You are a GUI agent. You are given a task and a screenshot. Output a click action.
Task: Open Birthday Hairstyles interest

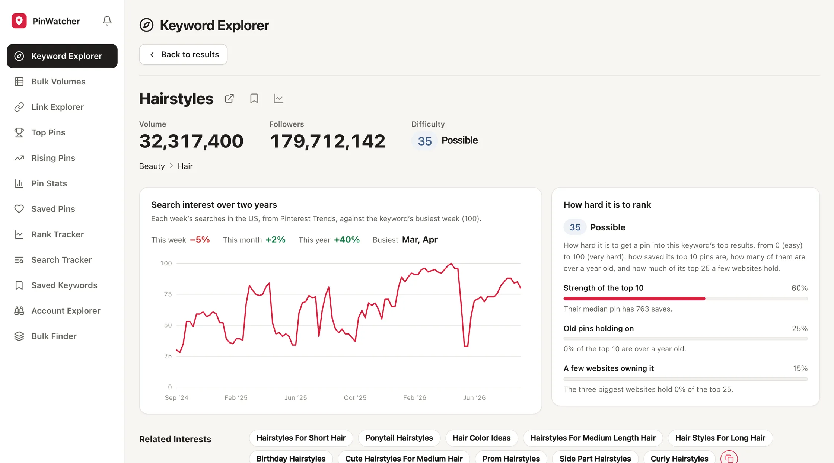[291, 458]
